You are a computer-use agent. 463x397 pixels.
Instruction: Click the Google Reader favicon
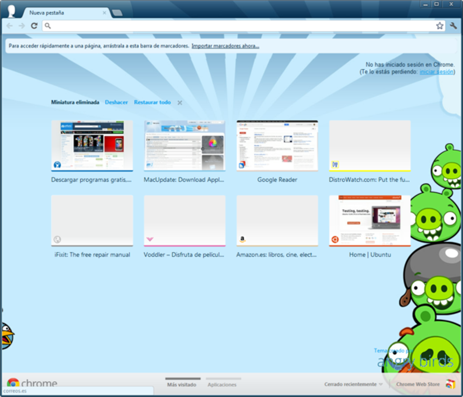242,165
